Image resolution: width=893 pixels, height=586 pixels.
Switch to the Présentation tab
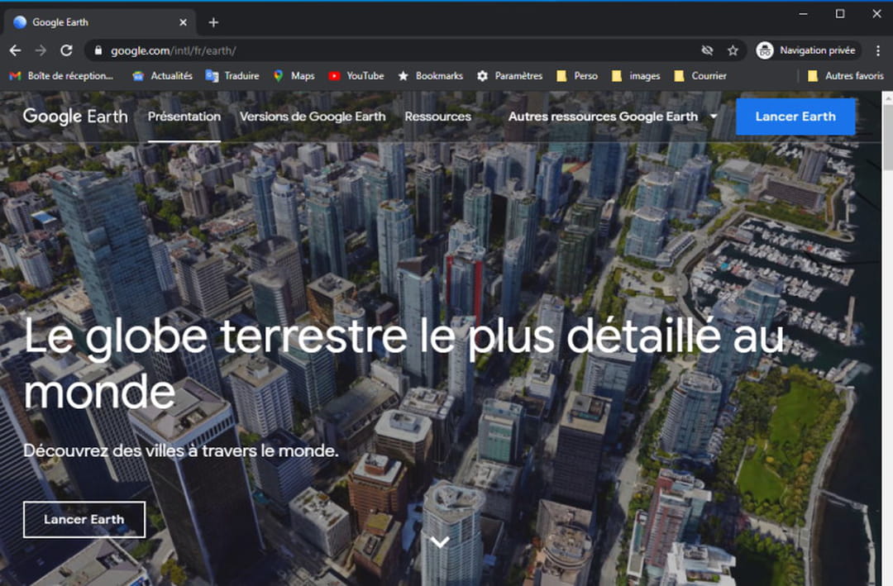pyautogui.click(x=184, y=117)
